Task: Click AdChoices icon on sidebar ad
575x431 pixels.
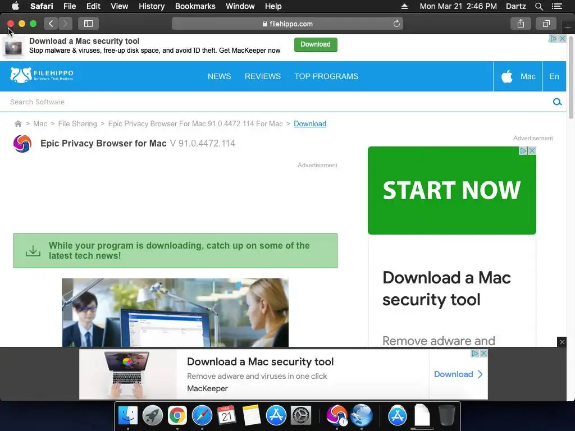Action: coord(523,150)
